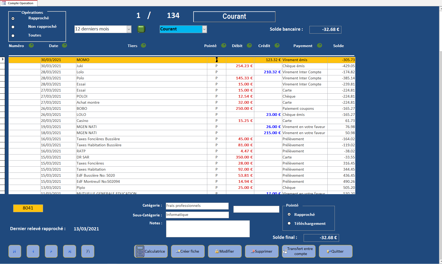Click the Taxes Habitation Bussière row
This screenshot has height=264, width=442.
[x=182, y=145]
